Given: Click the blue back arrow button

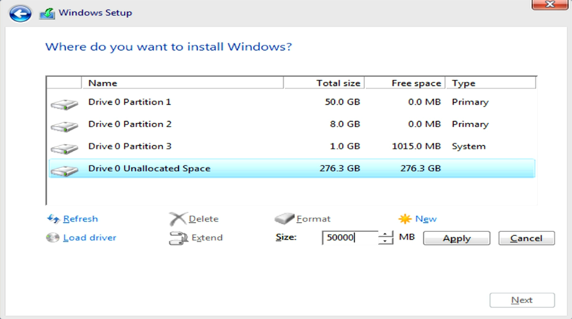Looking at the screenshot, I should pos(20,14).
